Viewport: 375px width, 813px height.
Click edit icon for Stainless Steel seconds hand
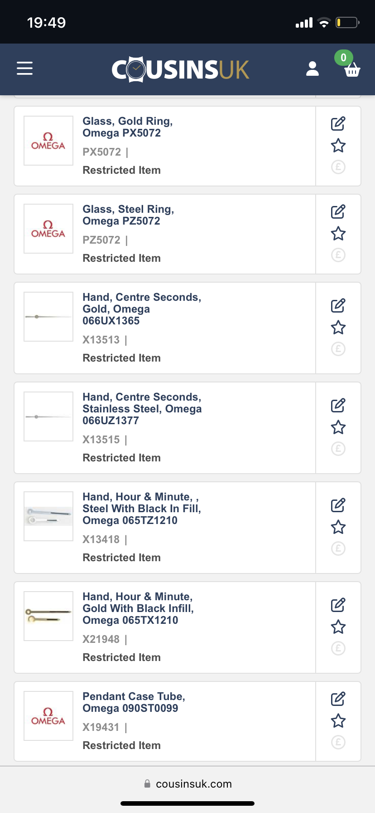(338, 405)
